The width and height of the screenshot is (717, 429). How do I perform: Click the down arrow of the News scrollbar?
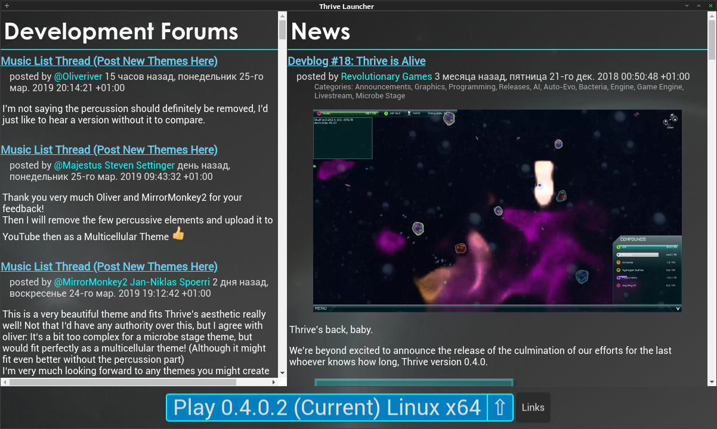click(712, 381)
